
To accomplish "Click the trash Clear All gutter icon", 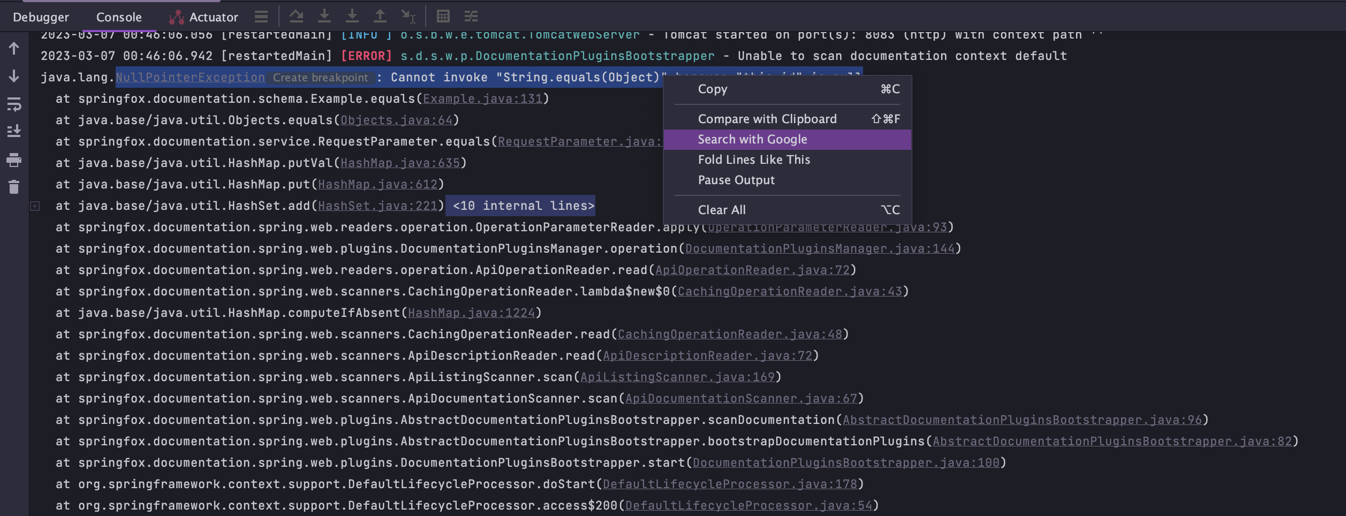I will pos(14,187).
